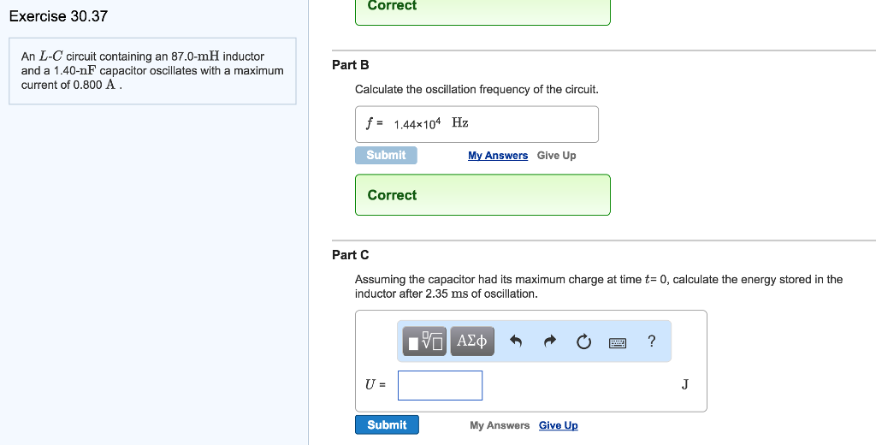The width and height of the screenshot is (876, 445).
Task: Click the Exercise 30.37 heading
Action: [58, 16]
